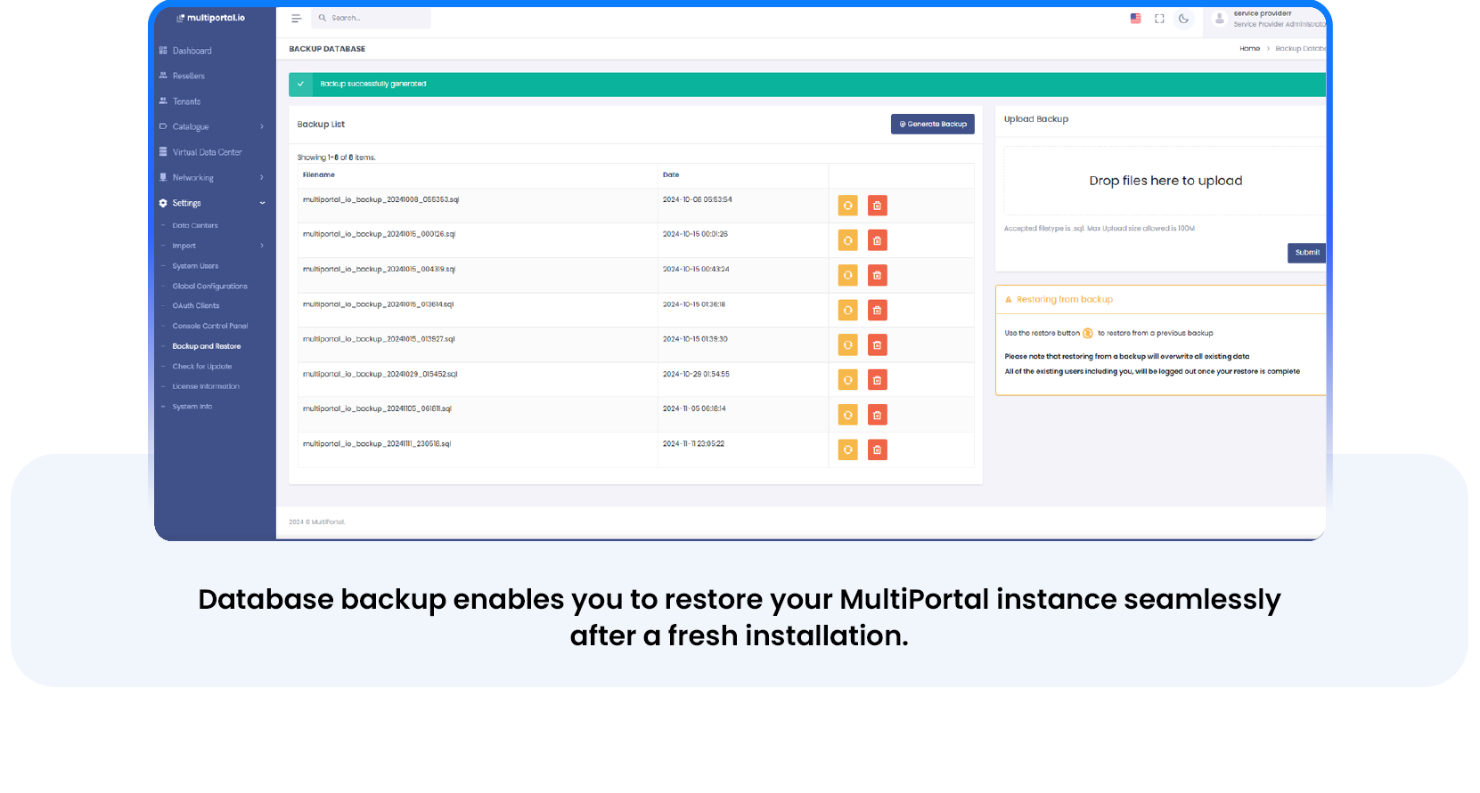Viewport: 1480px width, 793px height.
Task: Open the US flag language selector
Action: [1135, 18]
